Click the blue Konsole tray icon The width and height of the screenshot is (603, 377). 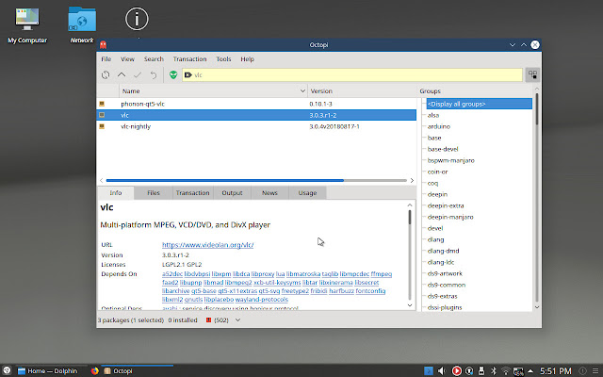[x=429, y=370]
